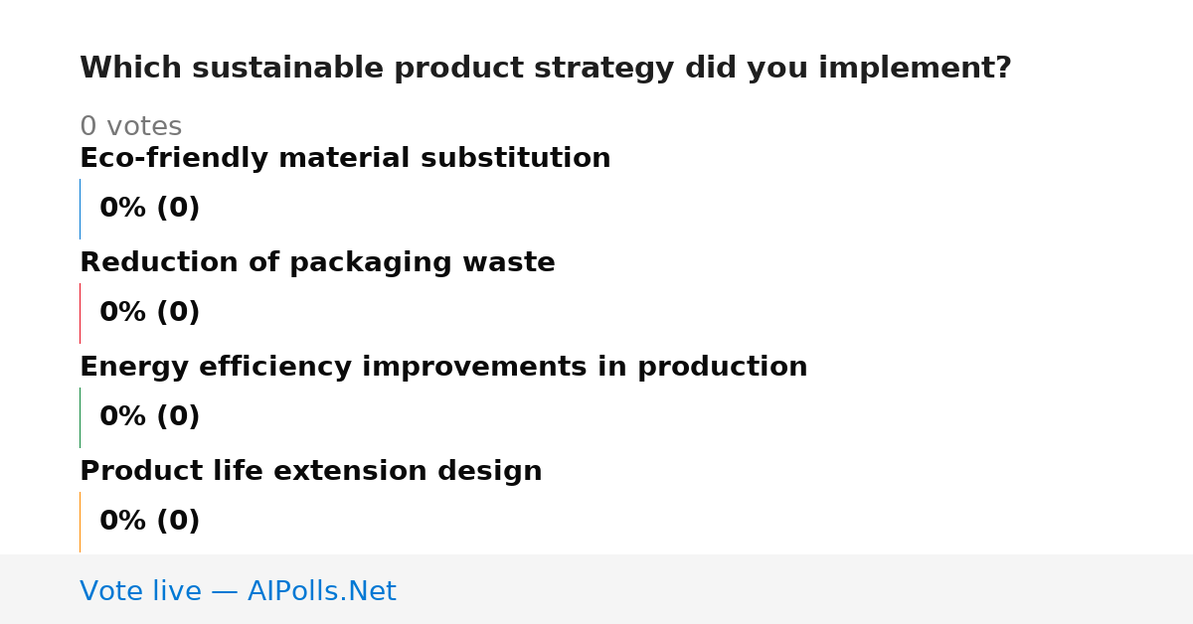1193x624 pixels.
Task: Click the red bar for packaging waste
Action: point(80,313)
